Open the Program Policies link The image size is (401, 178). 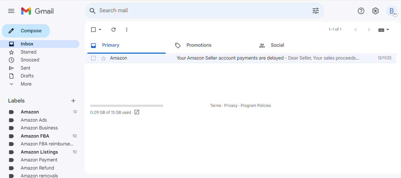[256, 106]
